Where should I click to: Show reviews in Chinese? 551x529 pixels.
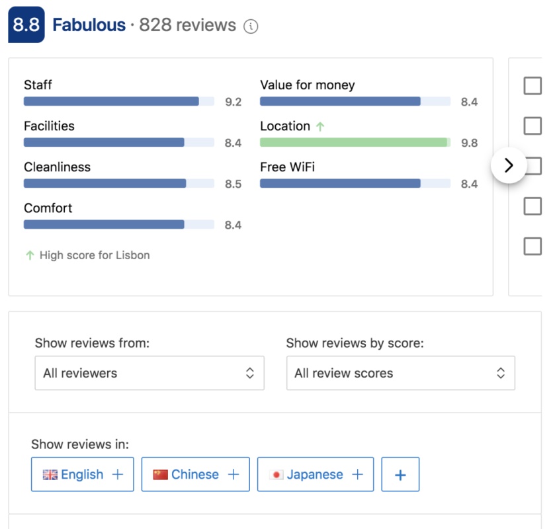coord(196,474)
